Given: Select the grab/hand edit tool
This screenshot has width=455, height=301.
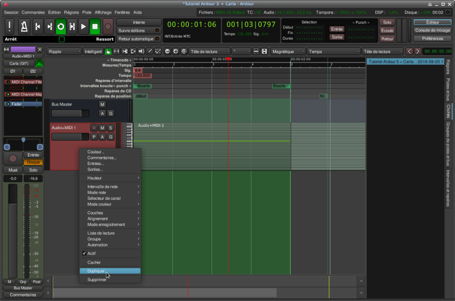Looking at the screenshot, I should (x=108, y=51).
